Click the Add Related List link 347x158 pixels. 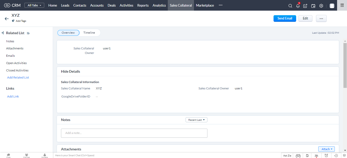pos(18,77)
